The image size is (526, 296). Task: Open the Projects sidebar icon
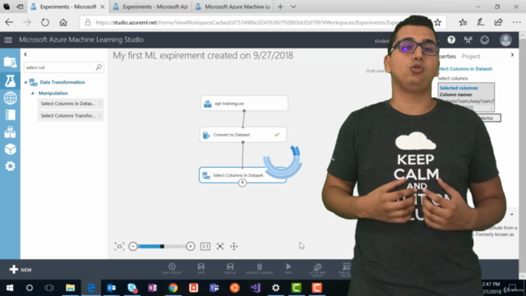coord(10,62)
